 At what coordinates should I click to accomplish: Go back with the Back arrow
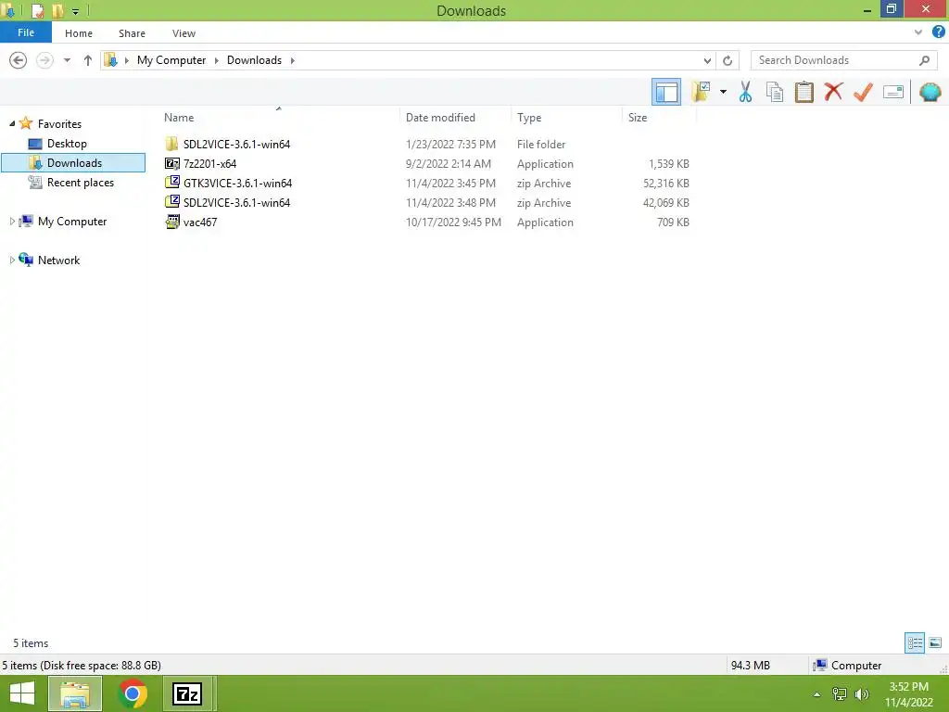(x=19, y=60)
